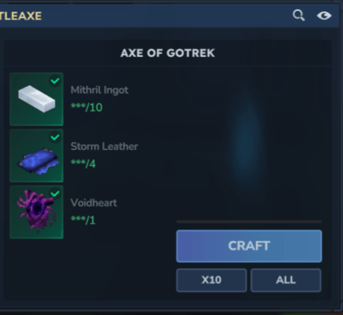Select the Mithril Ingot item icon
This screenshot has width=343, height=315.
(x=36, y=99)
